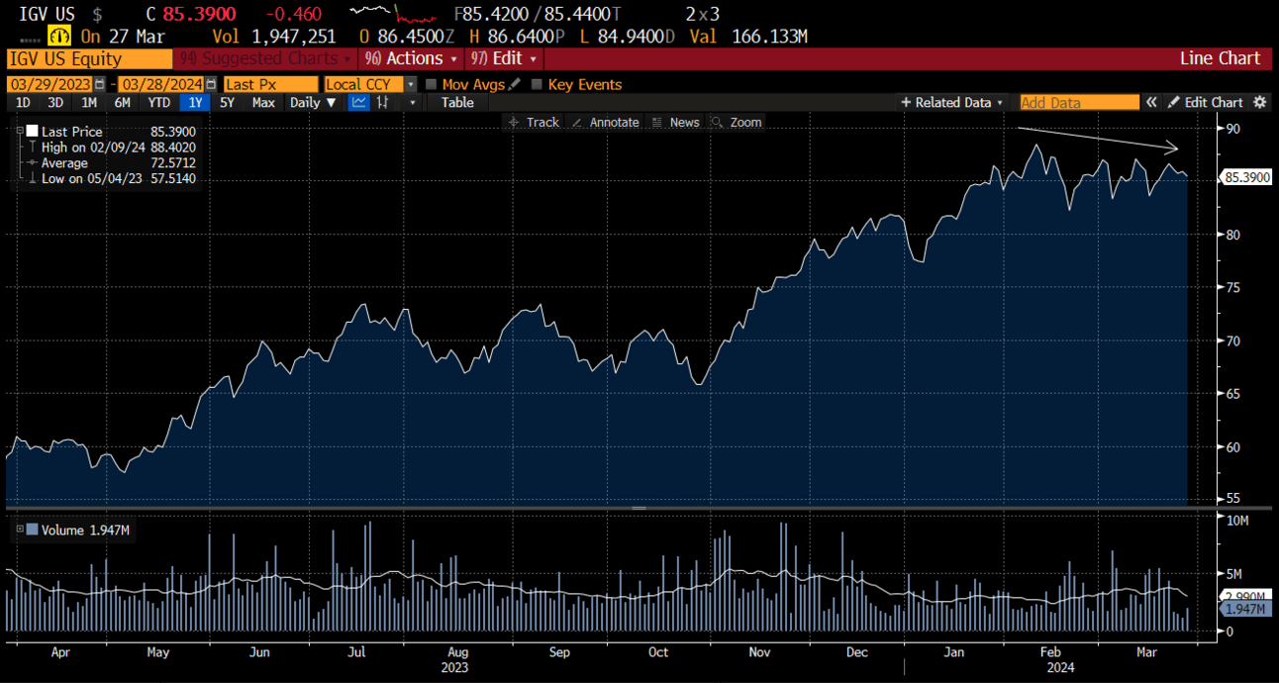Image resolution: width=1279 pixels, height=683 pixels.
Task: Select the 1Y range tab
Action: click(194, 102)
